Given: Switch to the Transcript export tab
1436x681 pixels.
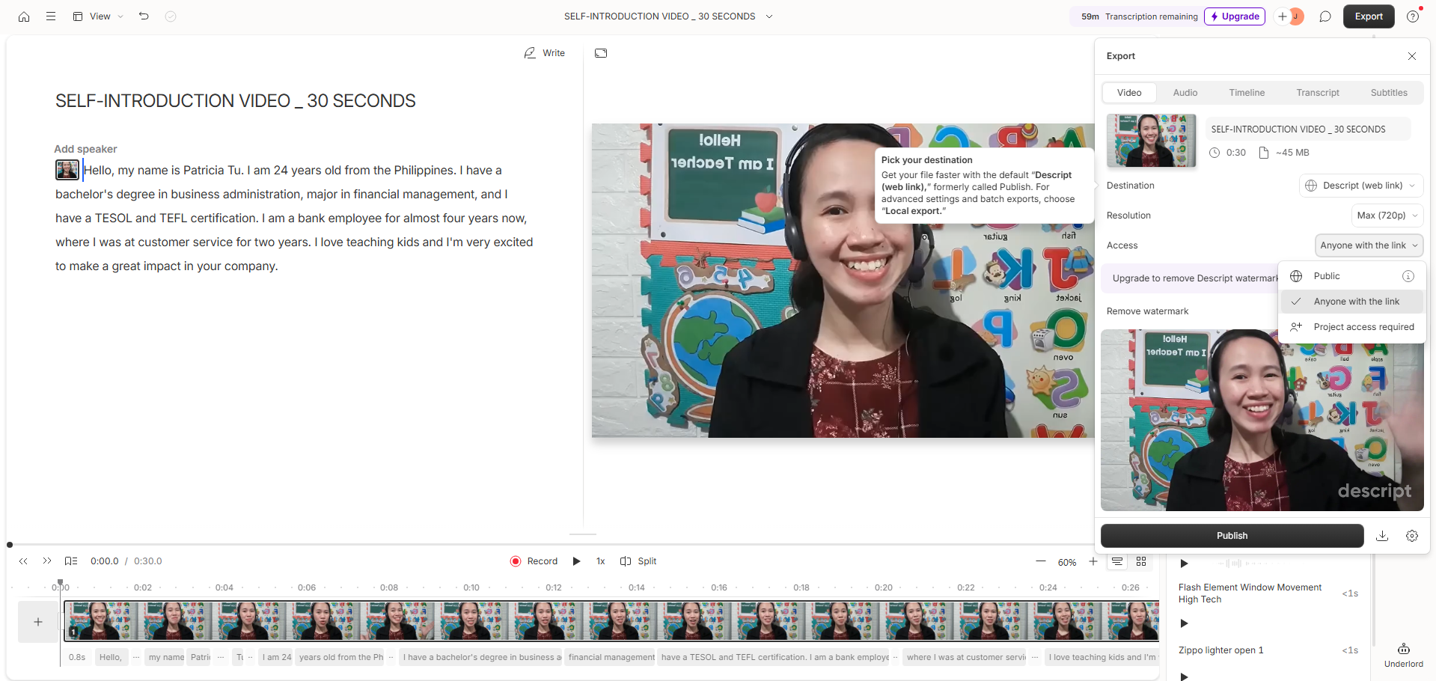Looking at the screenshot, I should 1318,93.
